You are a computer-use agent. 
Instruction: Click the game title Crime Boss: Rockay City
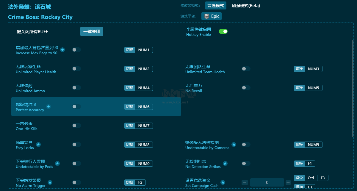tap(40, 17)
